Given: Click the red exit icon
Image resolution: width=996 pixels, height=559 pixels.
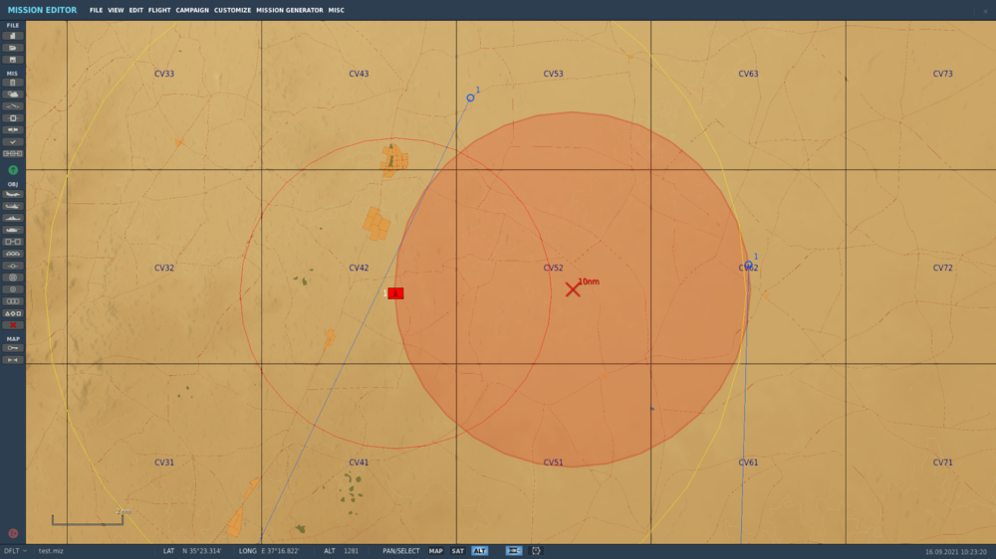Looking at the screenshot, I should (x=13, y=533).
